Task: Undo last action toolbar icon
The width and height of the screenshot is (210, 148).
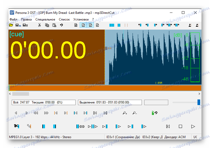Action: [x=61, y=25]
